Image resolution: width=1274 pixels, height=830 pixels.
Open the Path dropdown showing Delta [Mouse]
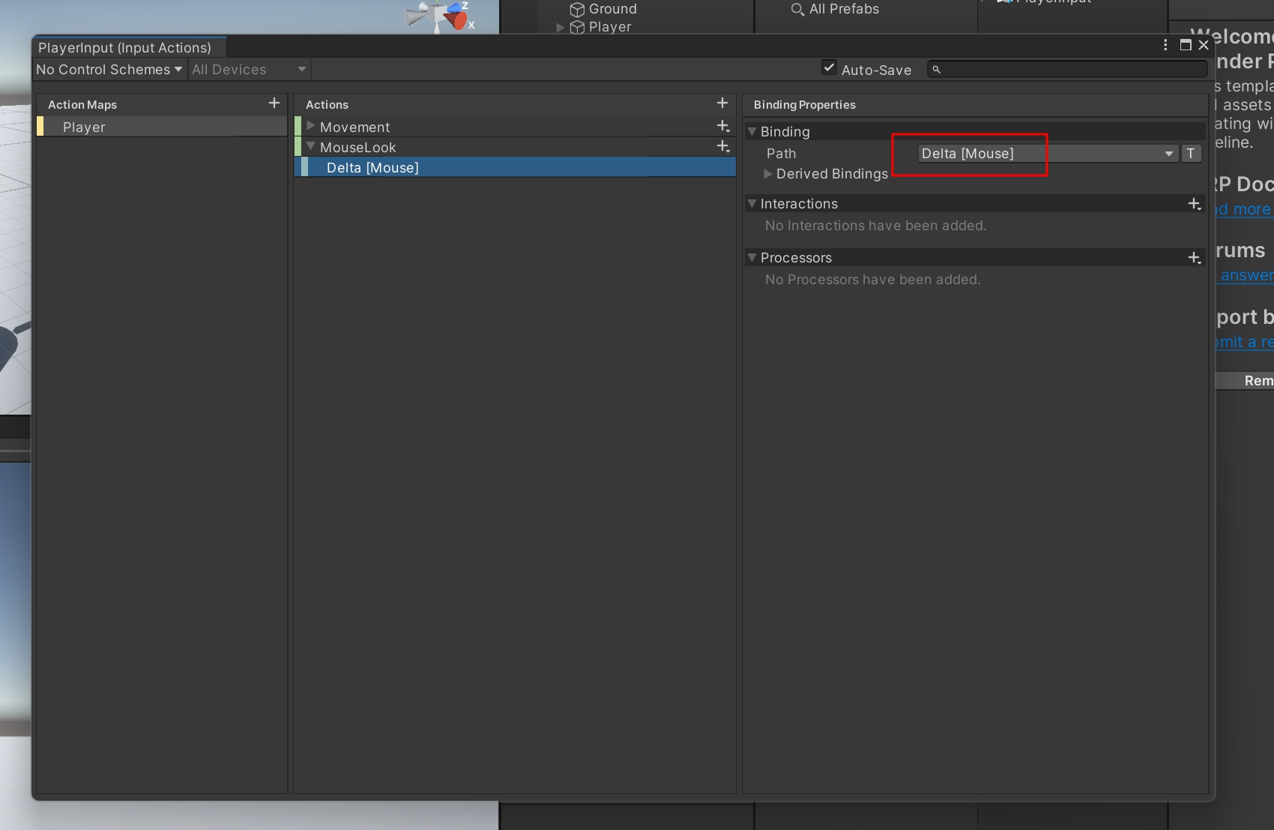tap(1048, 154)
